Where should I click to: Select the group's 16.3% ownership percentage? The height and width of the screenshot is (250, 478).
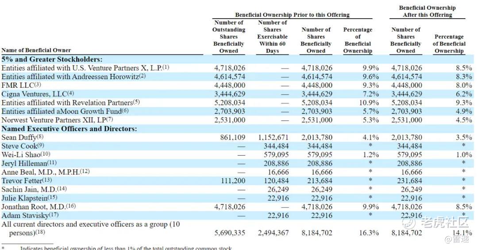[x=369, y=233]
